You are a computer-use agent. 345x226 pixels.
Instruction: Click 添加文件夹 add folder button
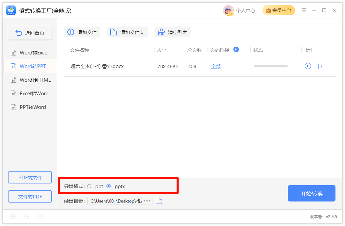[x=127, y=32]
